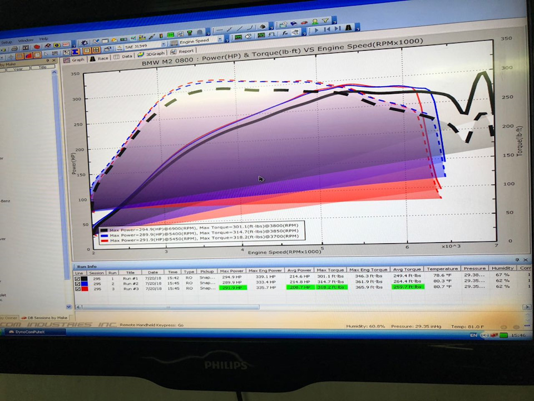Click the Run Info scrollbar left arrow
The height and width of the screenshot is (401, 534).
point(78,307)
